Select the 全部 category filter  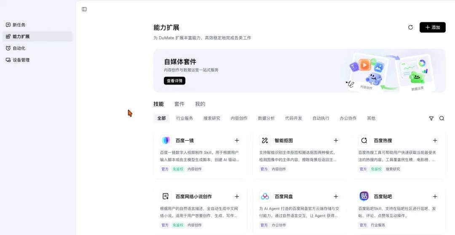click(162, 118)
